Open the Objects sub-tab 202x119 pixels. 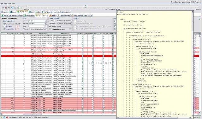5,15
